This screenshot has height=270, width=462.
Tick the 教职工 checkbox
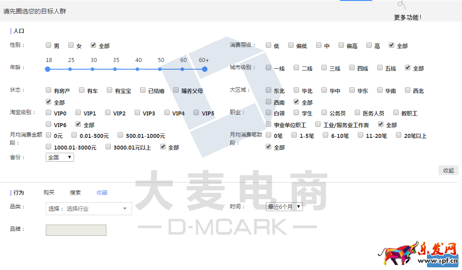click(396, 112)
